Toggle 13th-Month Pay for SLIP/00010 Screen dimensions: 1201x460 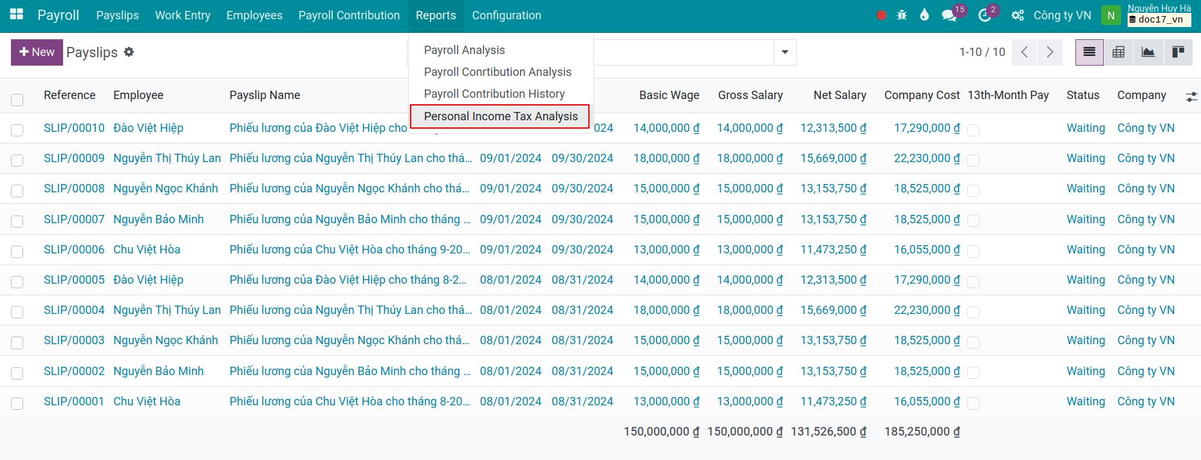pos(974,130)
